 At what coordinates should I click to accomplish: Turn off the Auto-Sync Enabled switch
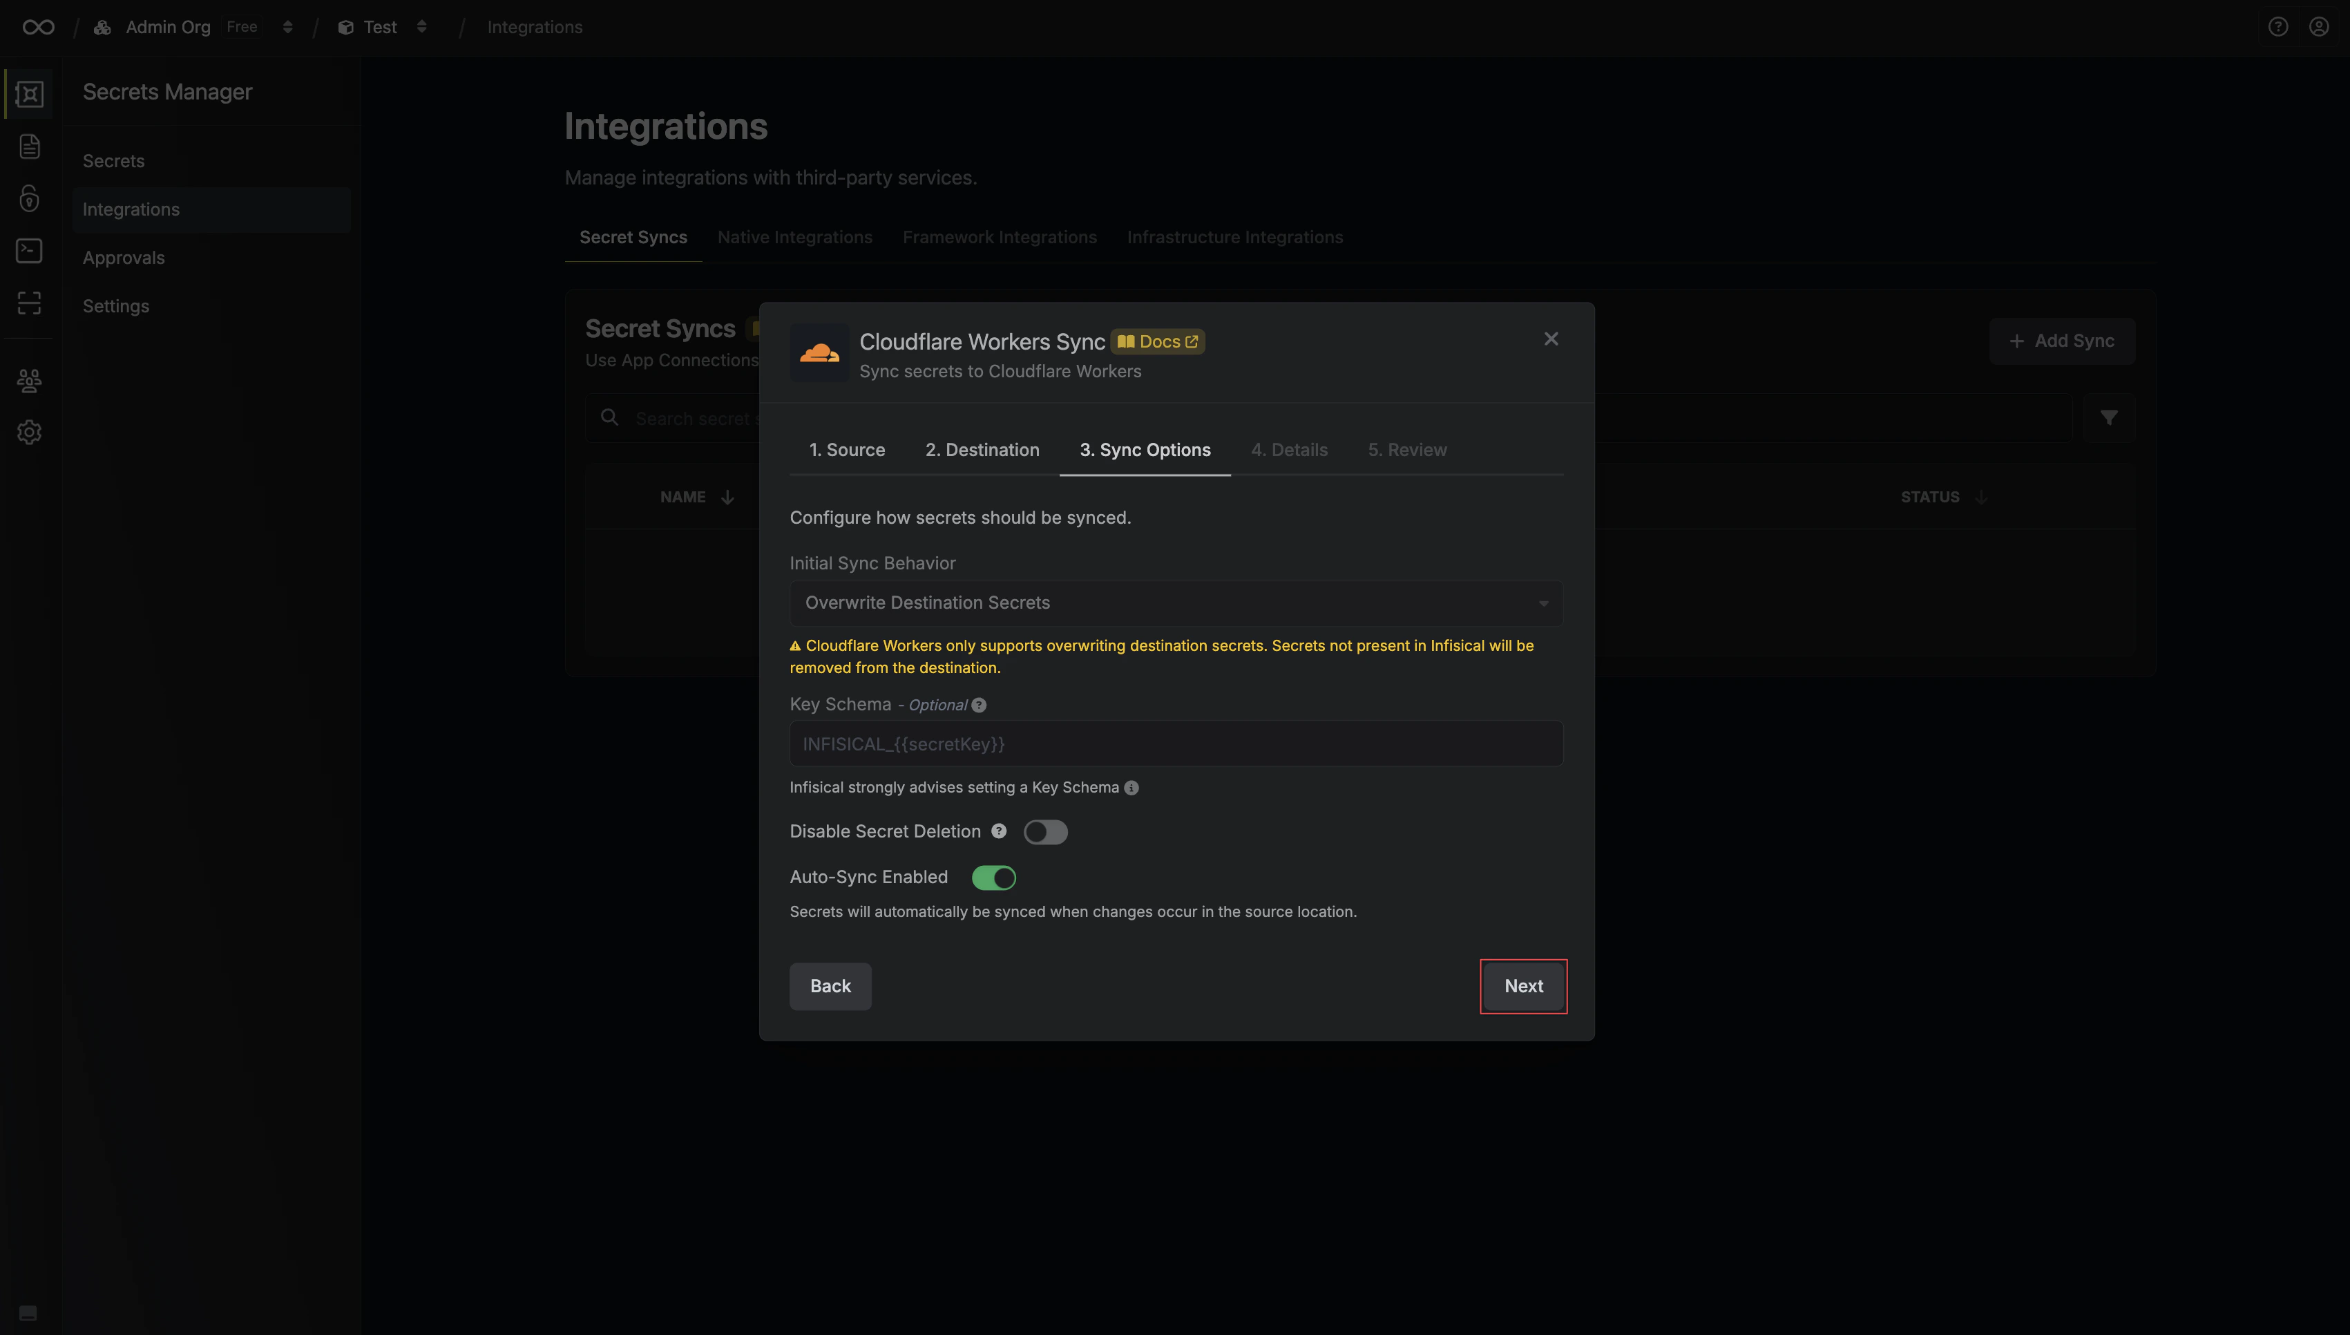993,878
